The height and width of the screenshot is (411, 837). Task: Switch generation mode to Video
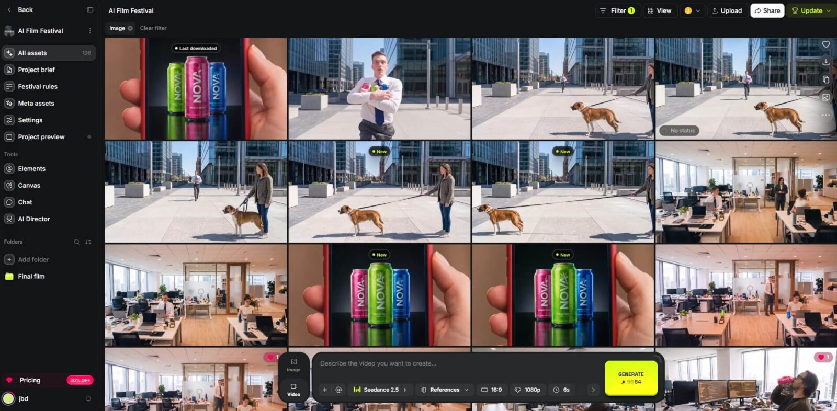pos(293,390)
